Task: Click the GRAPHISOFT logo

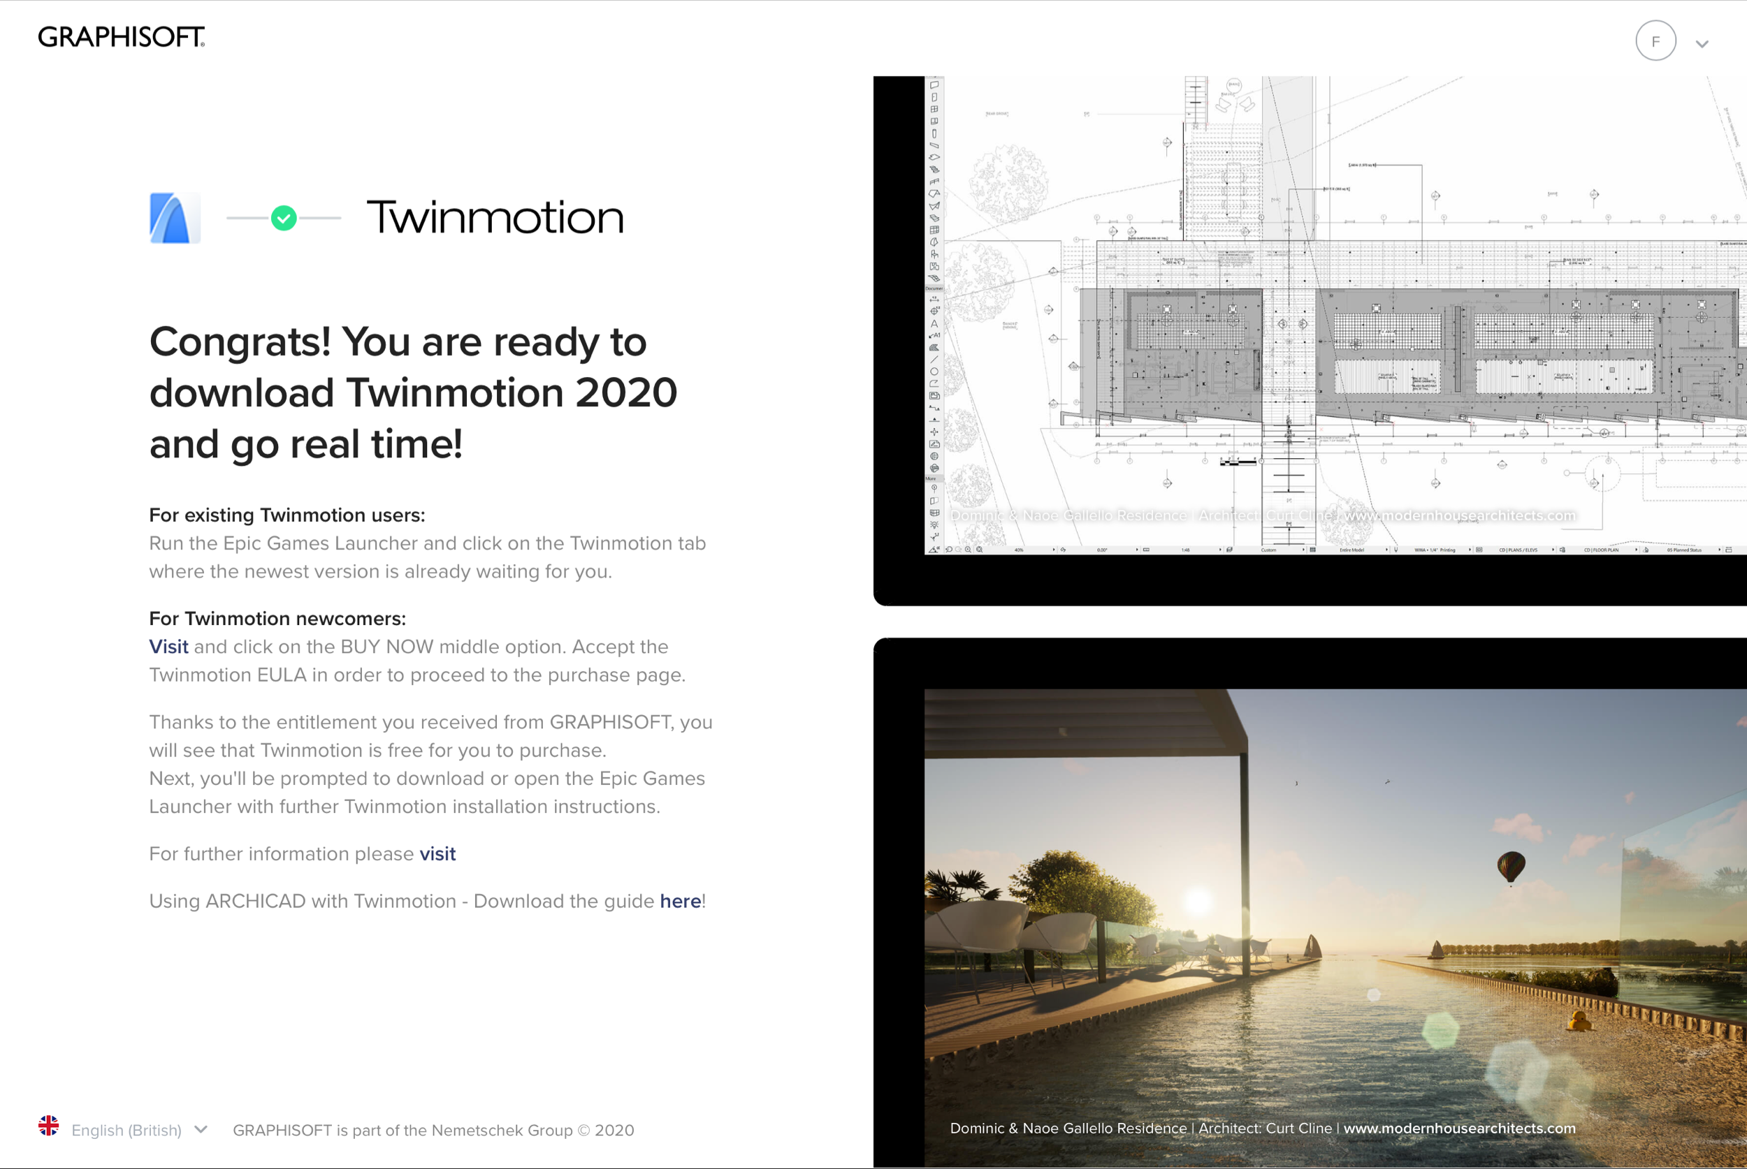Action: 121,36
